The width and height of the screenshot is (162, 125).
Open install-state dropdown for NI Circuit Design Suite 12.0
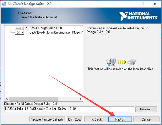20,28
